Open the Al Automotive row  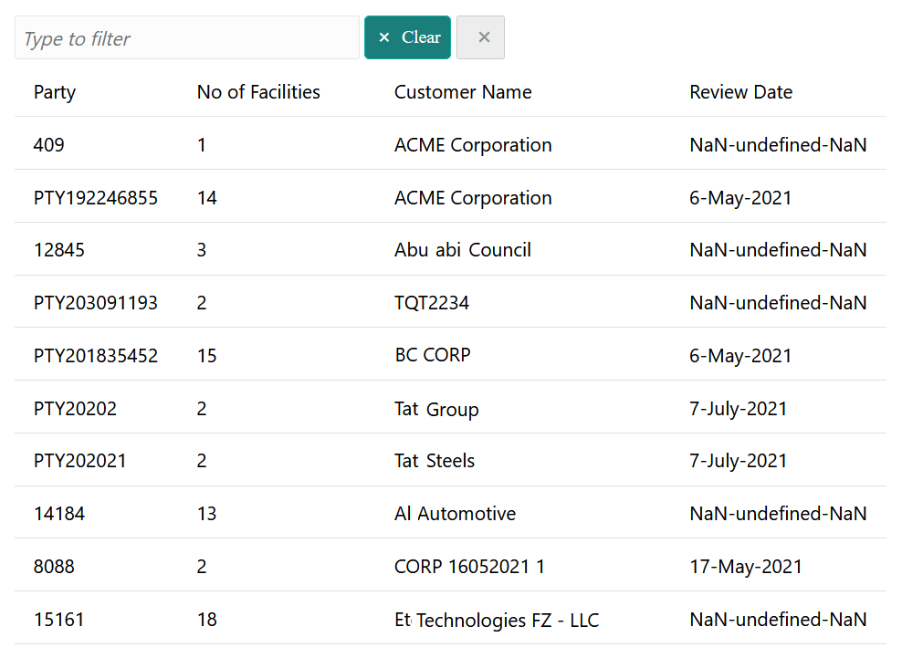tap(455, 514)
